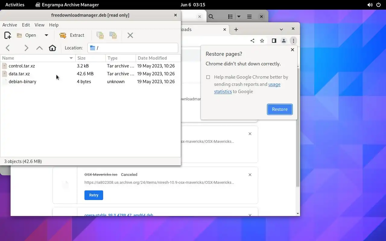Expand view options dropdown in background window

(x=239, y=17)
